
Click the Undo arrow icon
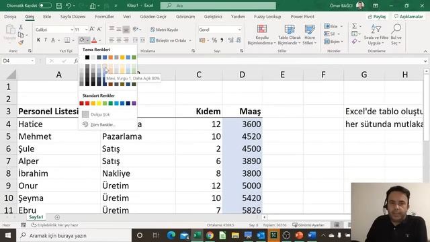coord(69,5)
